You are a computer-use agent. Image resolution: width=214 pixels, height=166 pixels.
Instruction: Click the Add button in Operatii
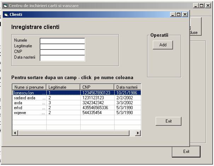[x=163, y=45]
